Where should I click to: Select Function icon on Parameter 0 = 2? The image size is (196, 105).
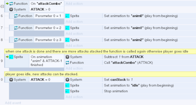[16, 28]
